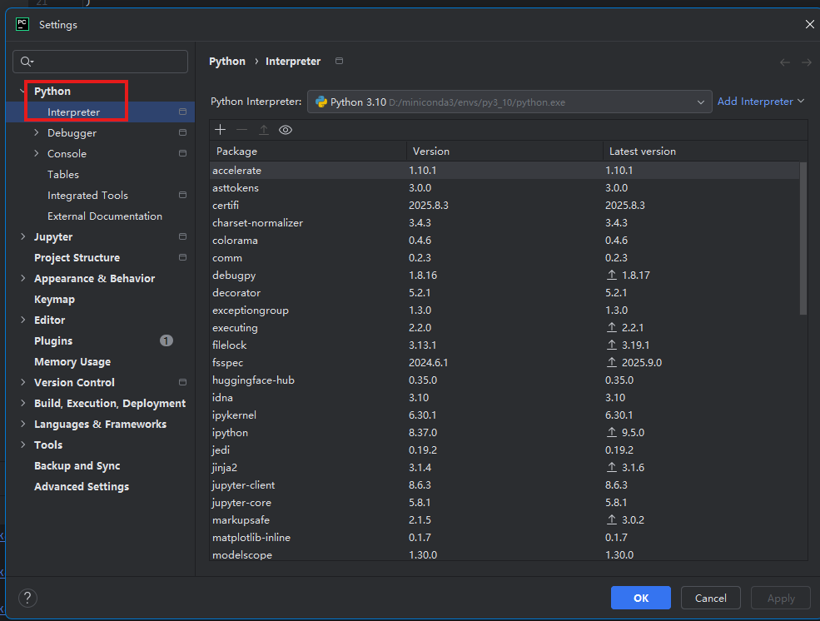Close the Settings dialog
The height and width of the screenshot is (621, 820).
click(x=809, y=25)
